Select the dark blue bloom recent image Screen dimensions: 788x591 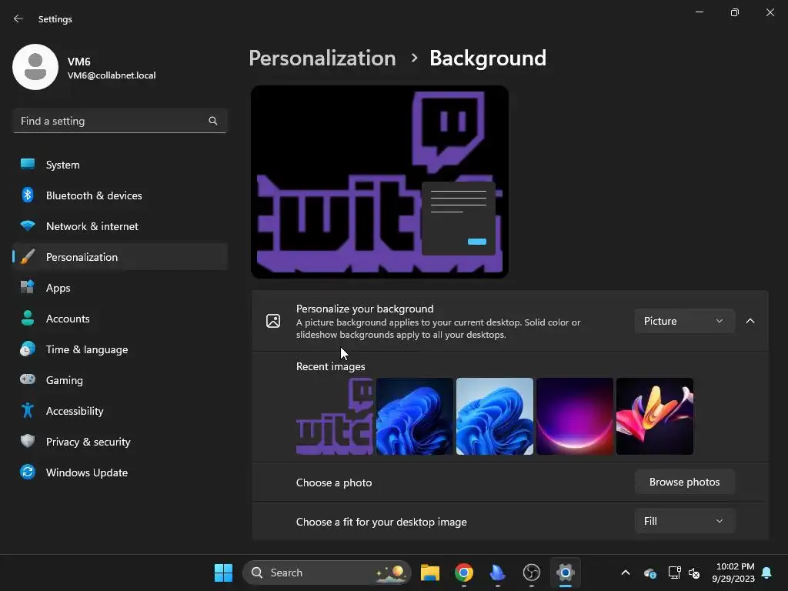(x=415, y=416)
